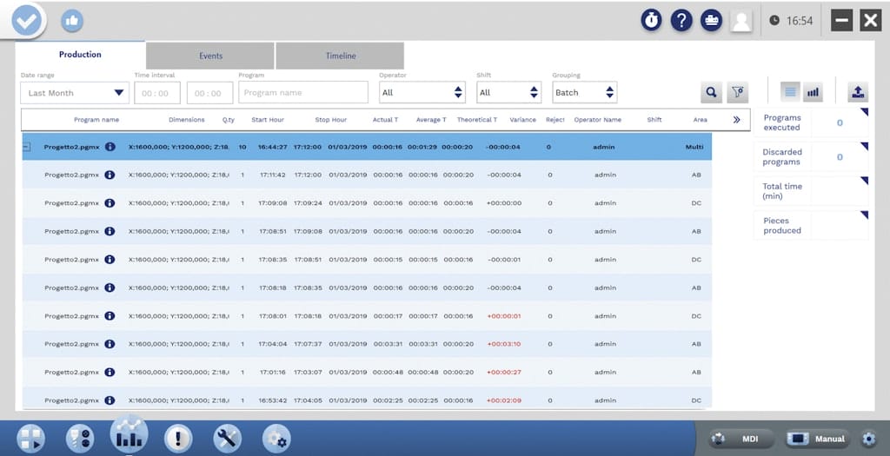Image resolution: width=890 pixels, height=456 pixels.
Task: Click the Program name input field
Action: point(303,93)
